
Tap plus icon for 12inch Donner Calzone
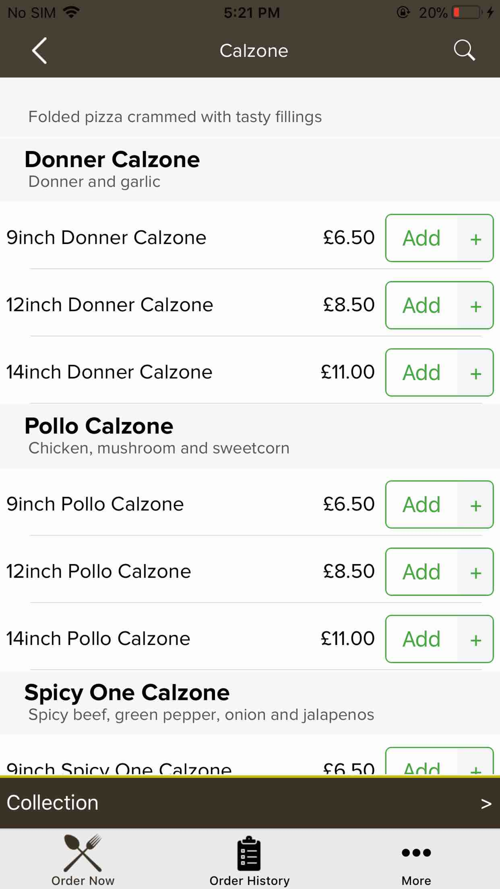[475, 305]
